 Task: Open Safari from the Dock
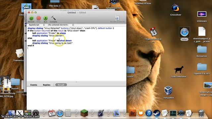60,113
